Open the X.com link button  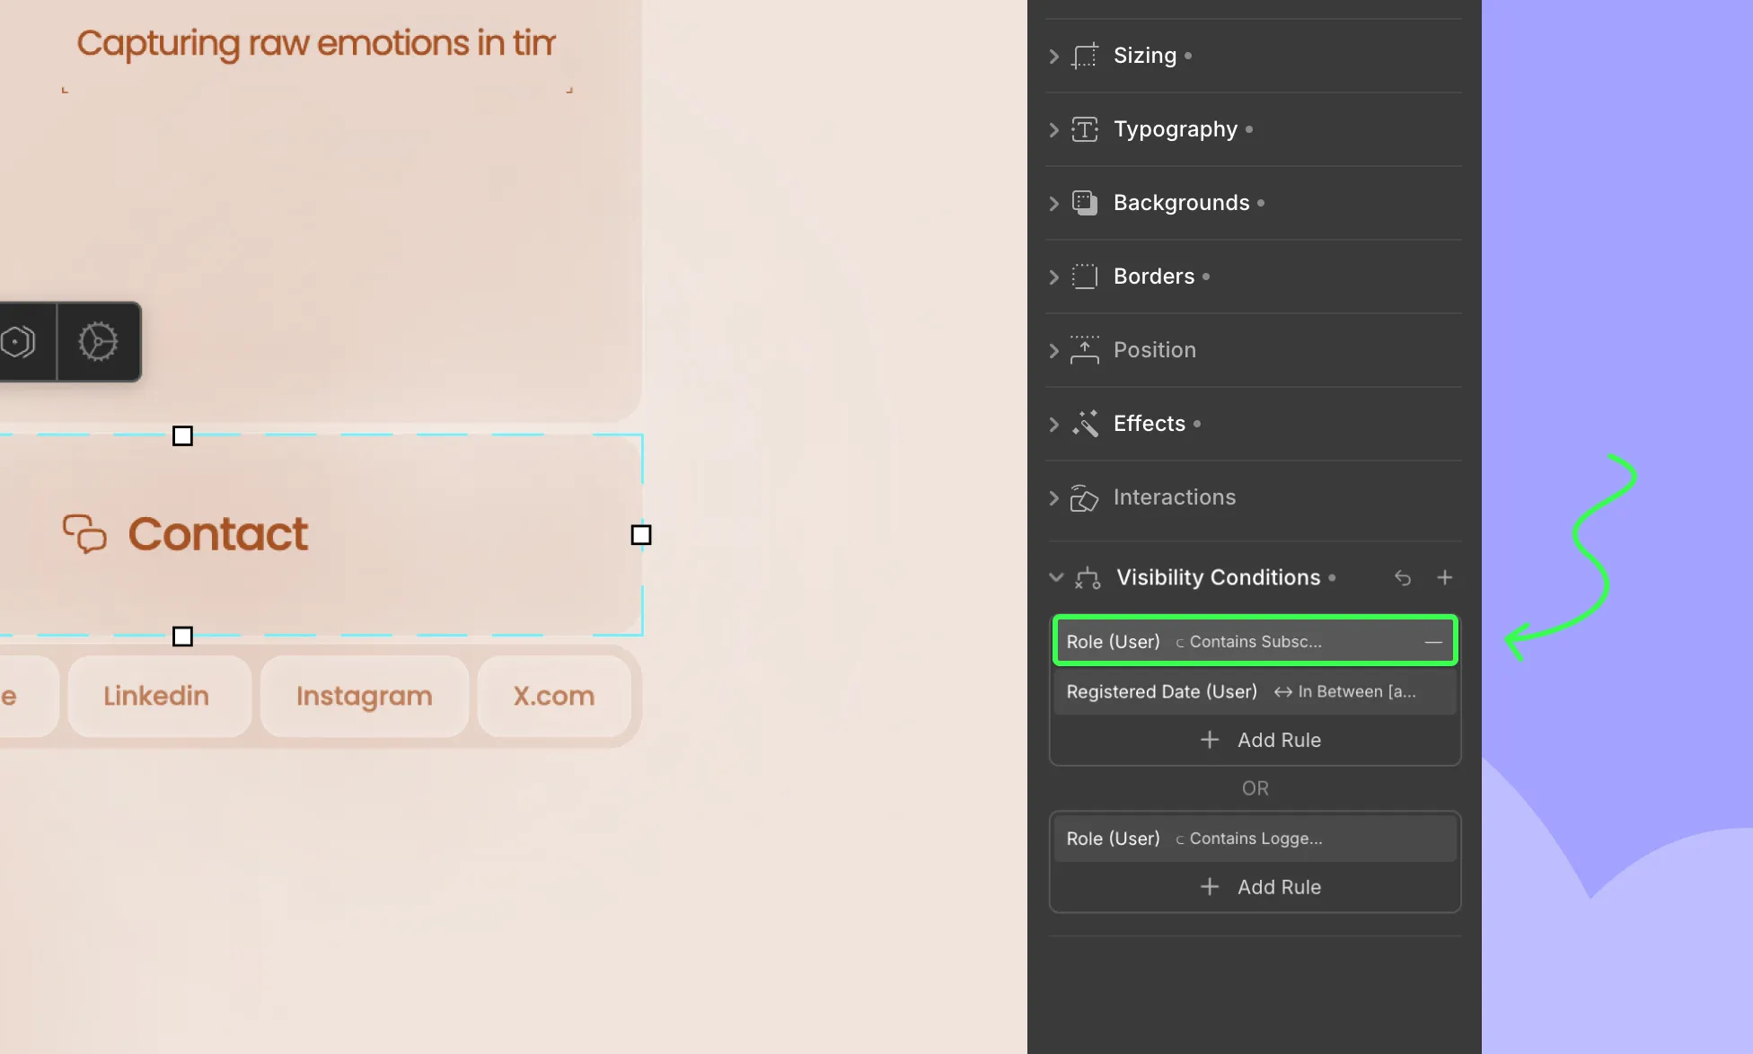click(x=554, y=696)
